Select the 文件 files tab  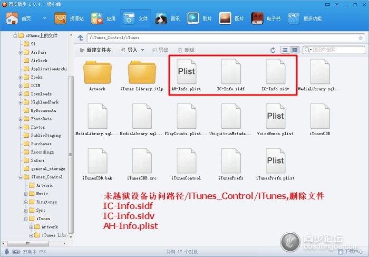coord(135,18)
